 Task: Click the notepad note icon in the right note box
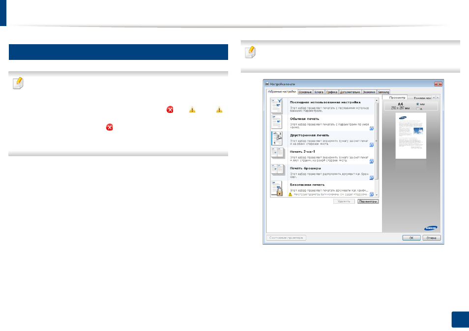tap(250, 52)
